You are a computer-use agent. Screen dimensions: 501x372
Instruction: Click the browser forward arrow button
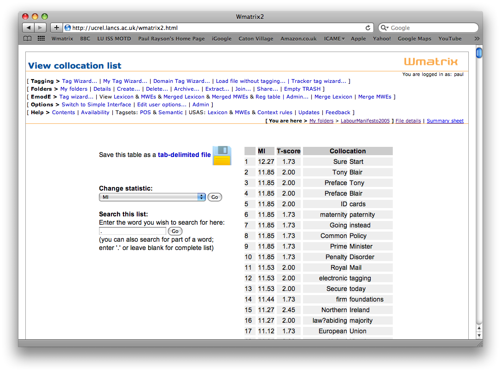(x=41, y=28)
